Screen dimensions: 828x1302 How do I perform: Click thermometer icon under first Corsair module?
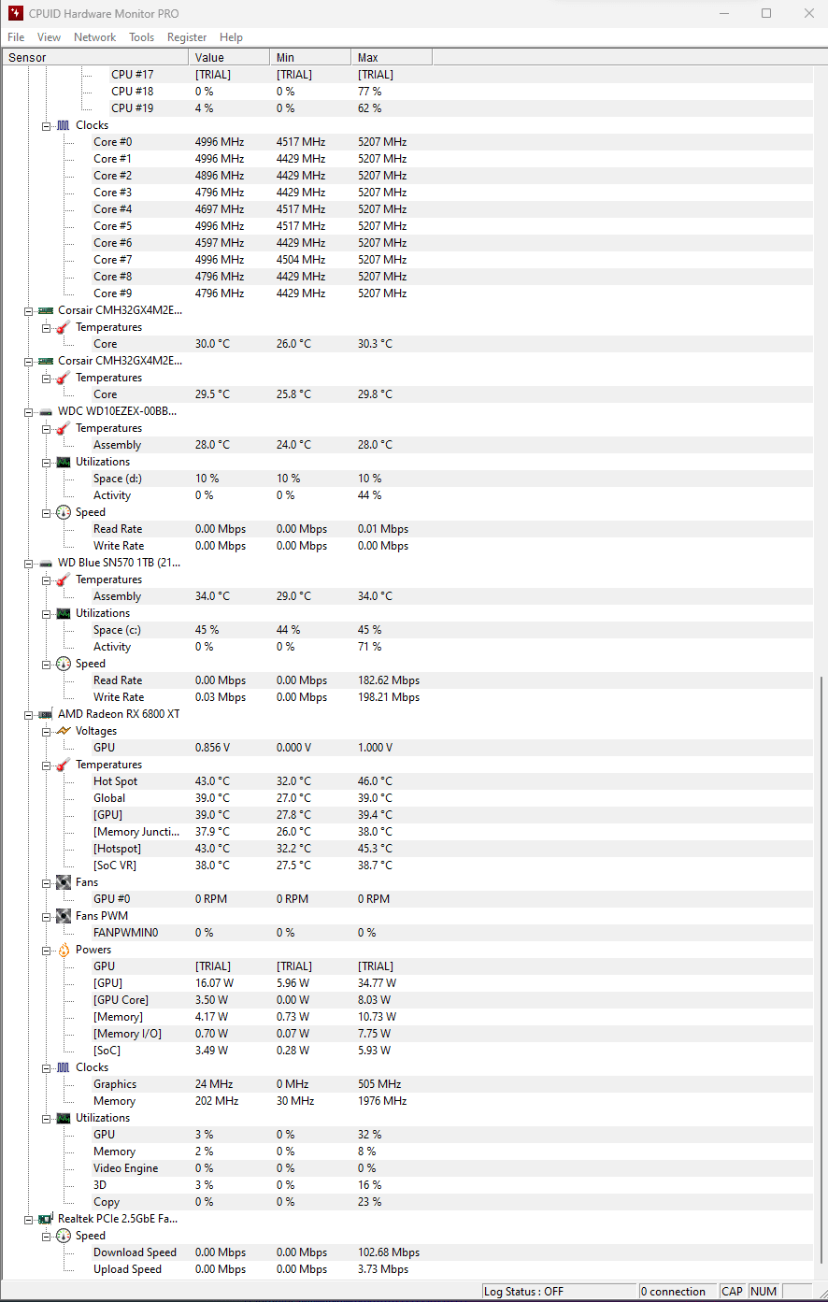[x=63, y=327]
